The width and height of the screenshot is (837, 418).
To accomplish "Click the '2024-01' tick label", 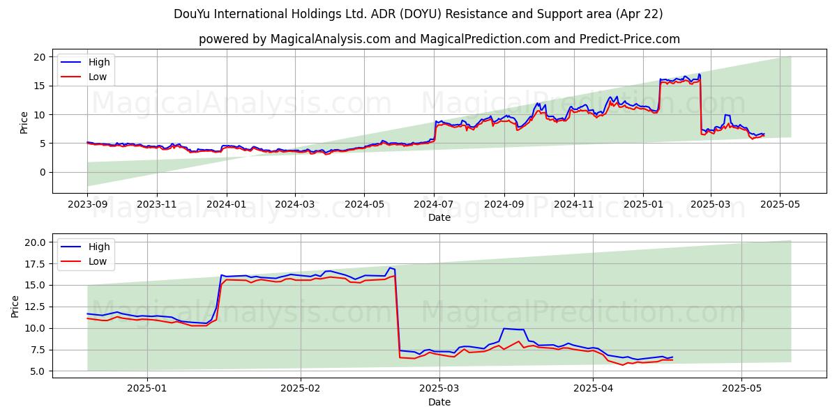I will 226,205.
